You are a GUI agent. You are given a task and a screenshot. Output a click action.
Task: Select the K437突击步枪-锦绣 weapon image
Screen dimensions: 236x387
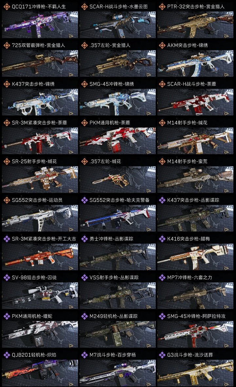pyautogui.click(x=40, y=102)
